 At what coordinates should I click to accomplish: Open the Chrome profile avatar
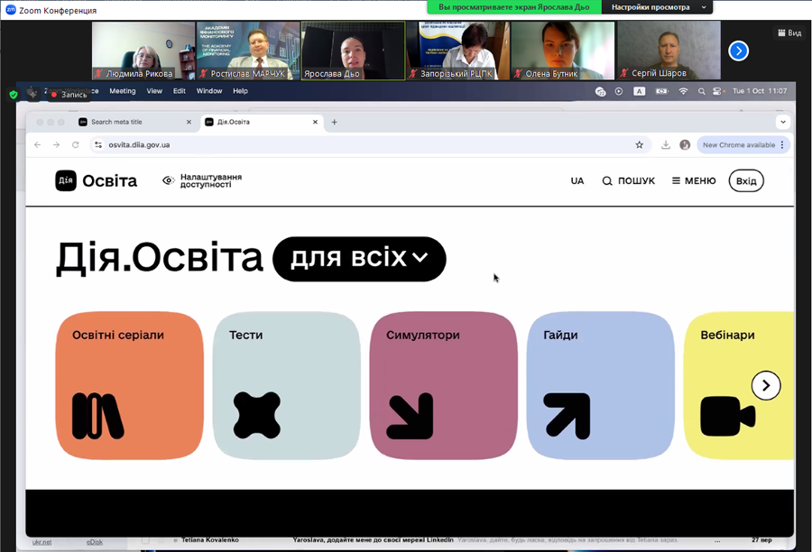click(685, 145)
